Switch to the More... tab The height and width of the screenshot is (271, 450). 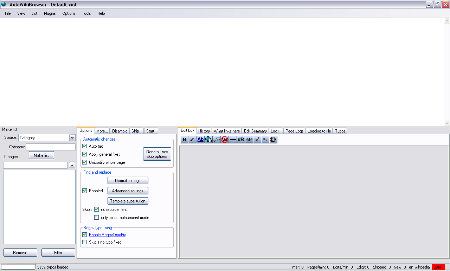click(x=102, y=131)
